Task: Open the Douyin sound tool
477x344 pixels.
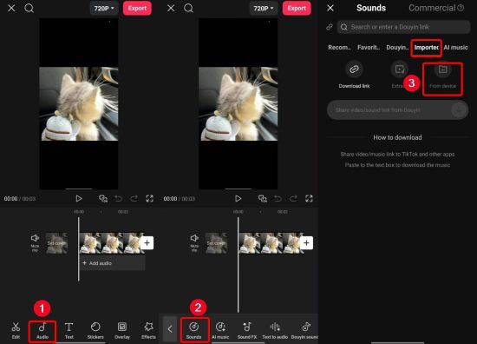Action: [x=304, y=331]
